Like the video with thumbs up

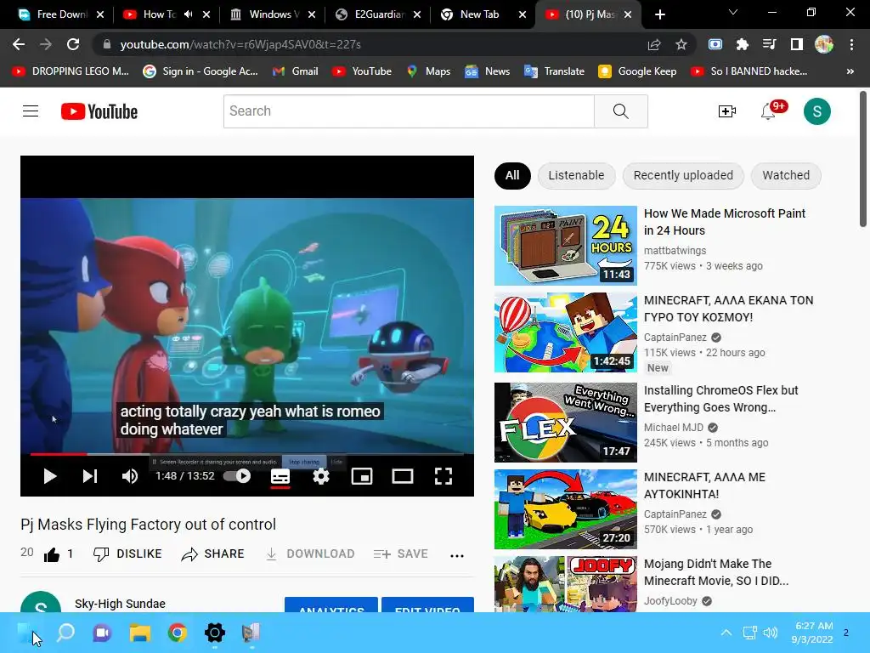tap(52, 554)
